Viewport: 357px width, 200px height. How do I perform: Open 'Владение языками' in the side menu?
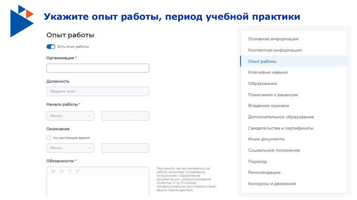coord(268,106)
